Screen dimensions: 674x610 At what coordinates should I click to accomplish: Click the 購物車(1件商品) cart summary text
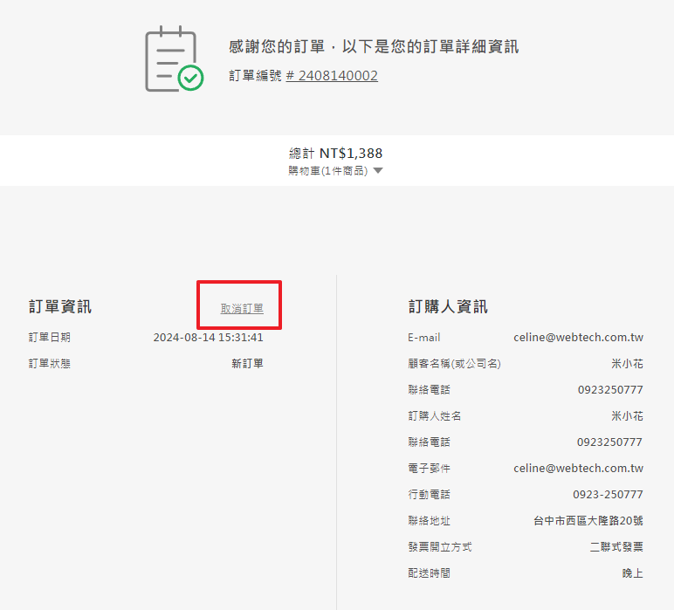point(328,171)
